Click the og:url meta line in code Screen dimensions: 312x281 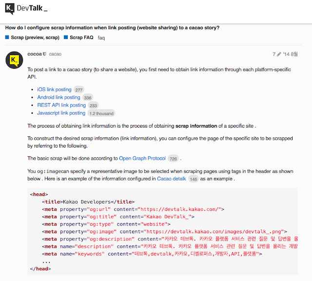coord(133,209)
